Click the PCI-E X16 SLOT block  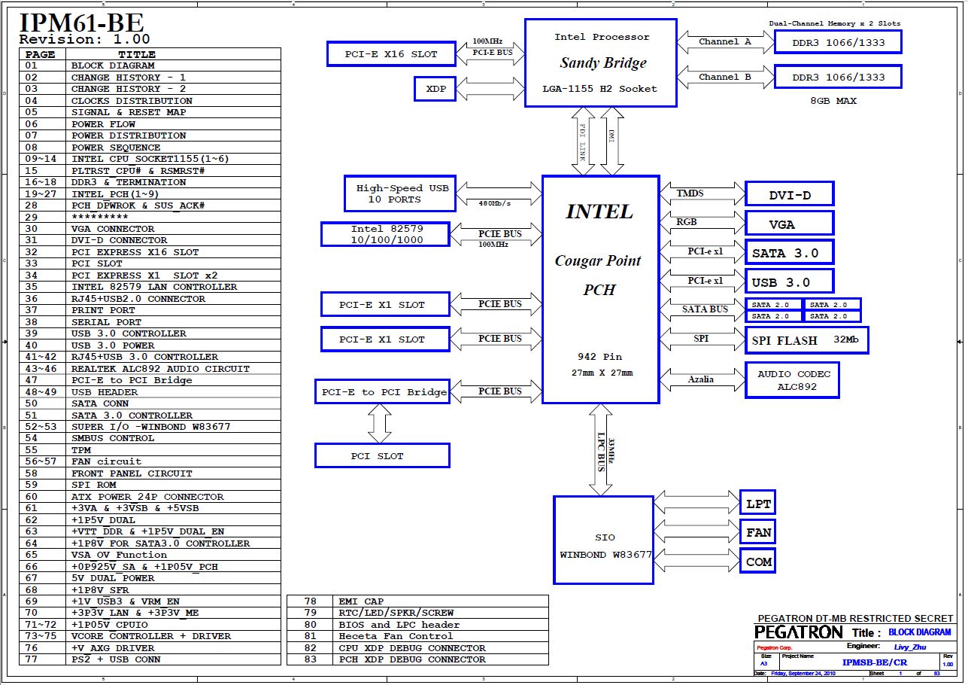click(x=392, y=54)
